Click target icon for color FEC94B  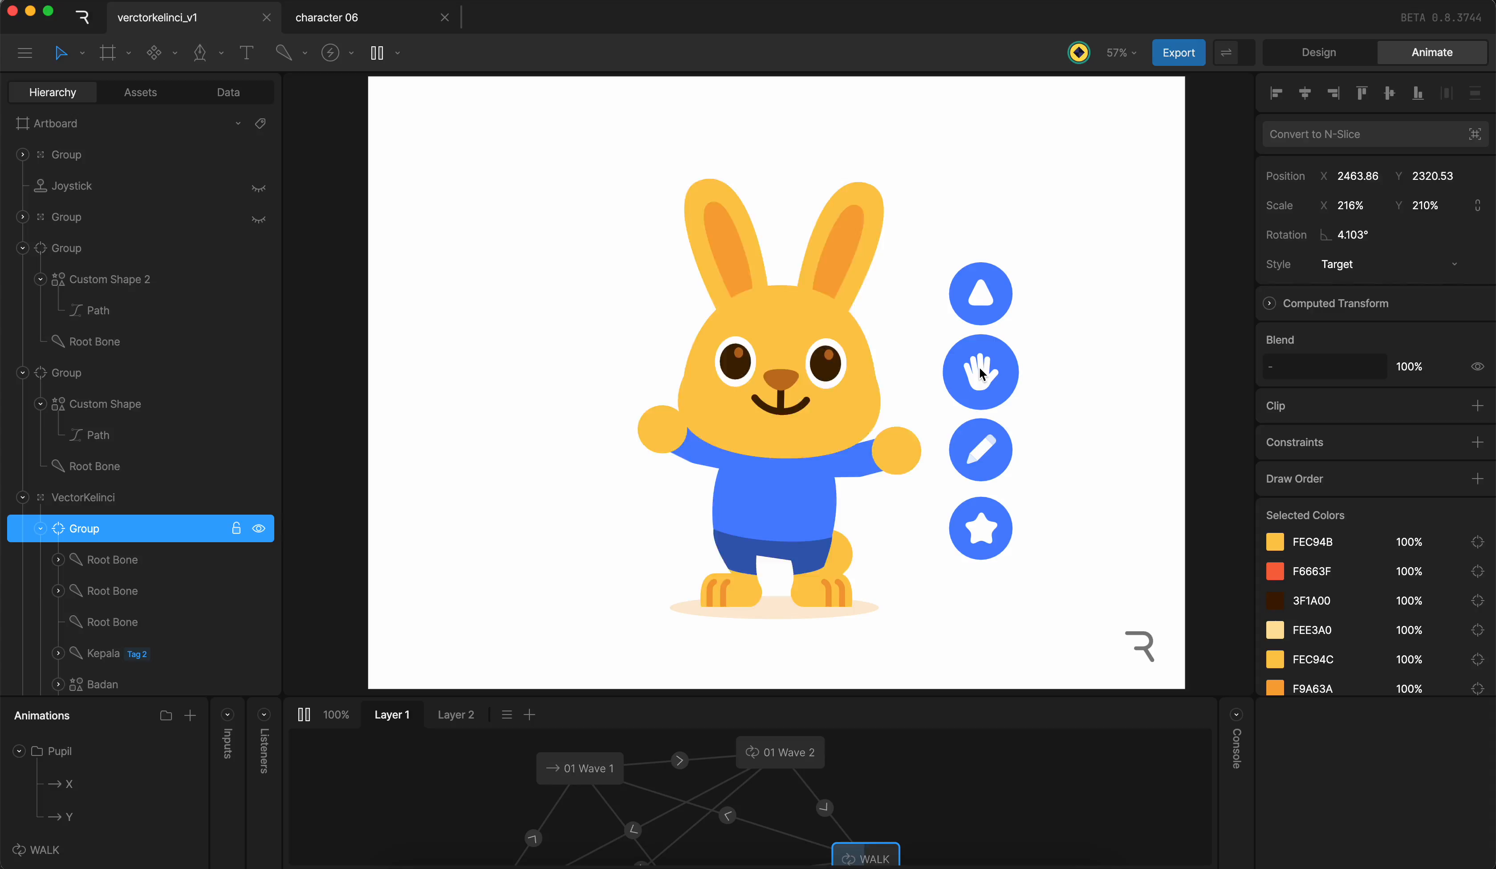pos(1478,542)
